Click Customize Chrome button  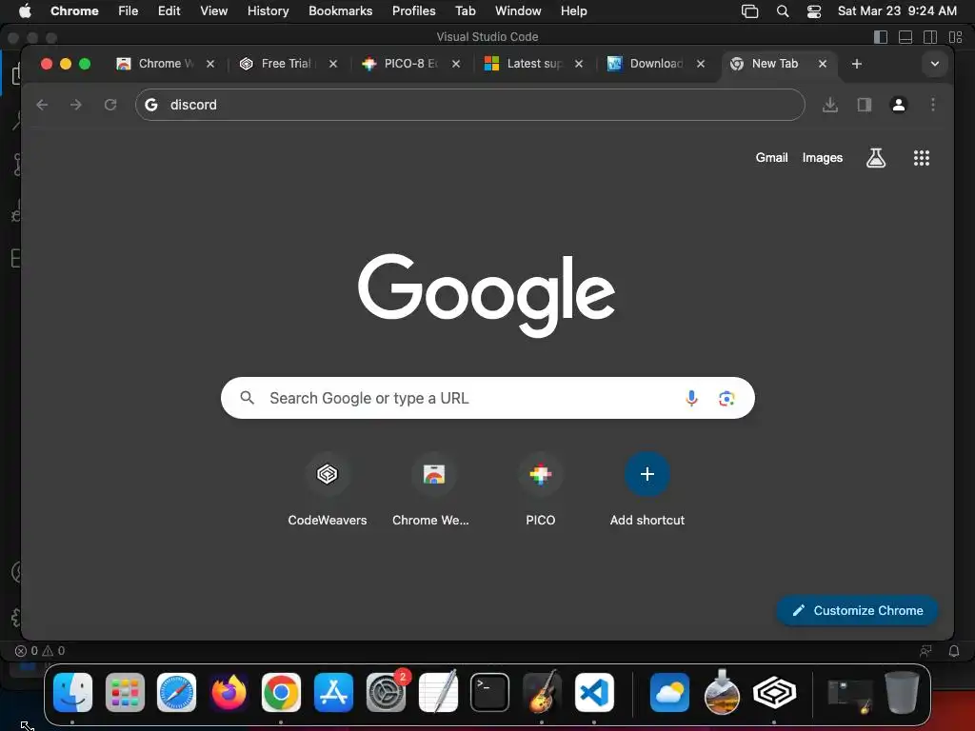point(857,610)
